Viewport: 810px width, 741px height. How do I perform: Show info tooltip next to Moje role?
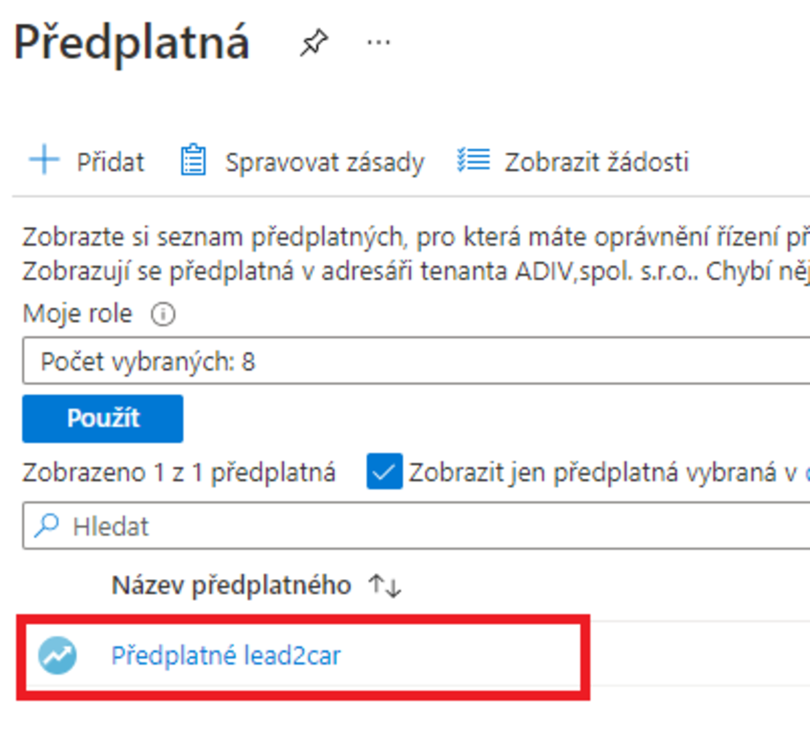click(163, 314)
